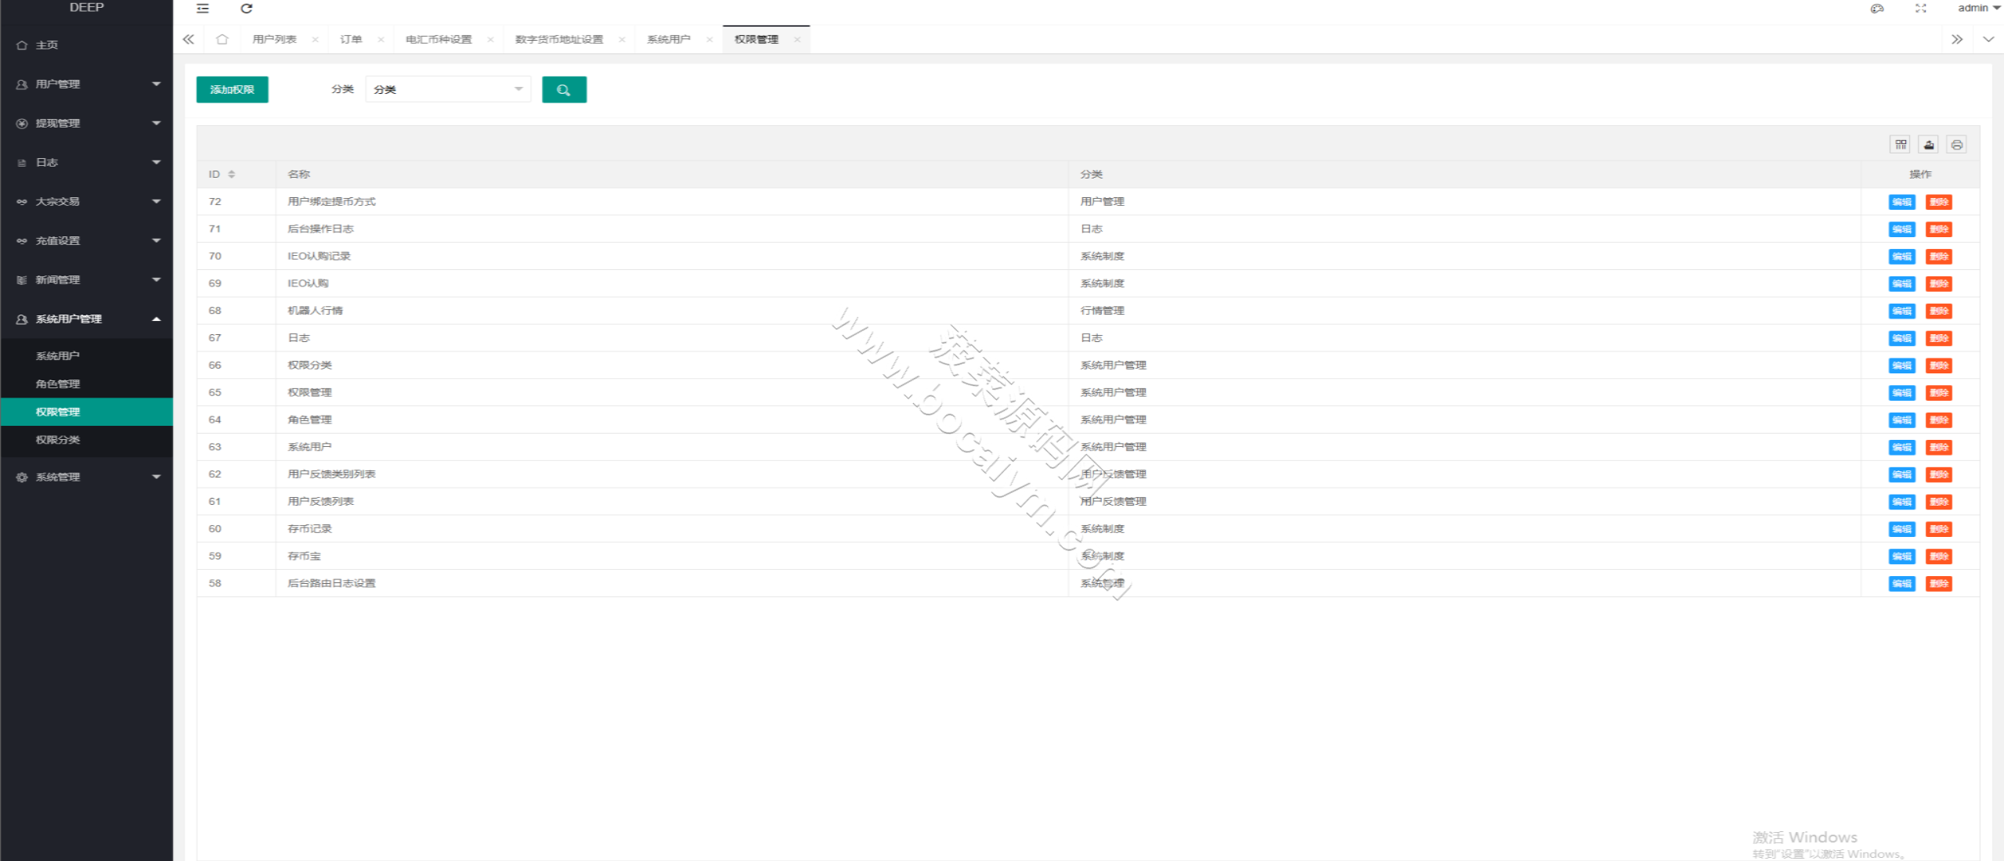Image resolution: width=2004 pixels, height=861 pixels.
Task: Refresh the page with reload icon
Action: pyautogui.click(x=246, y=9)
